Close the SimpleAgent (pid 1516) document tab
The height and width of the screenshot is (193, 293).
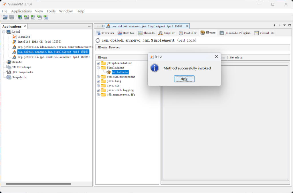point(187,26)
